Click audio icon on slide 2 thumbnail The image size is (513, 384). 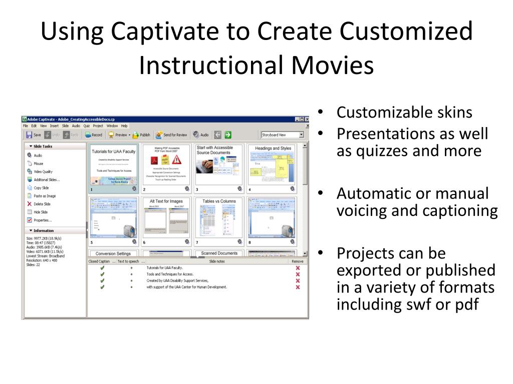pos(187,188)
